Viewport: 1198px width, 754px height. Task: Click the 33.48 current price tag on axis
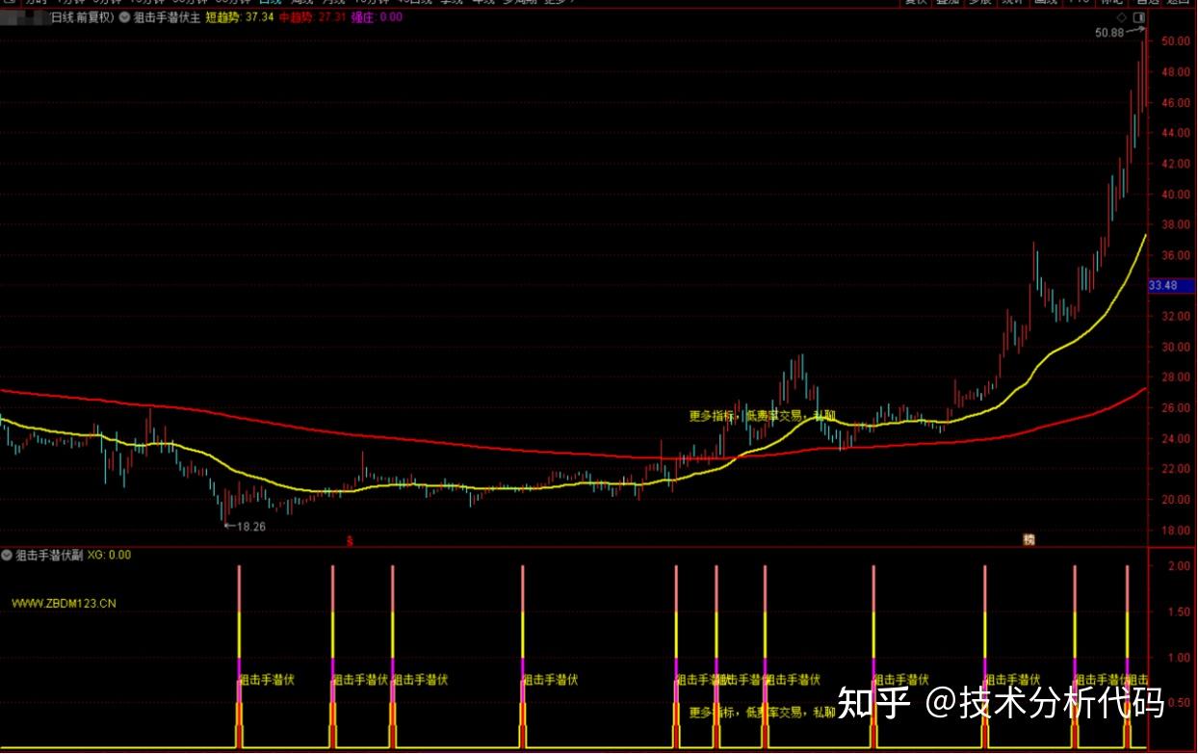[x=1163, y=285]
